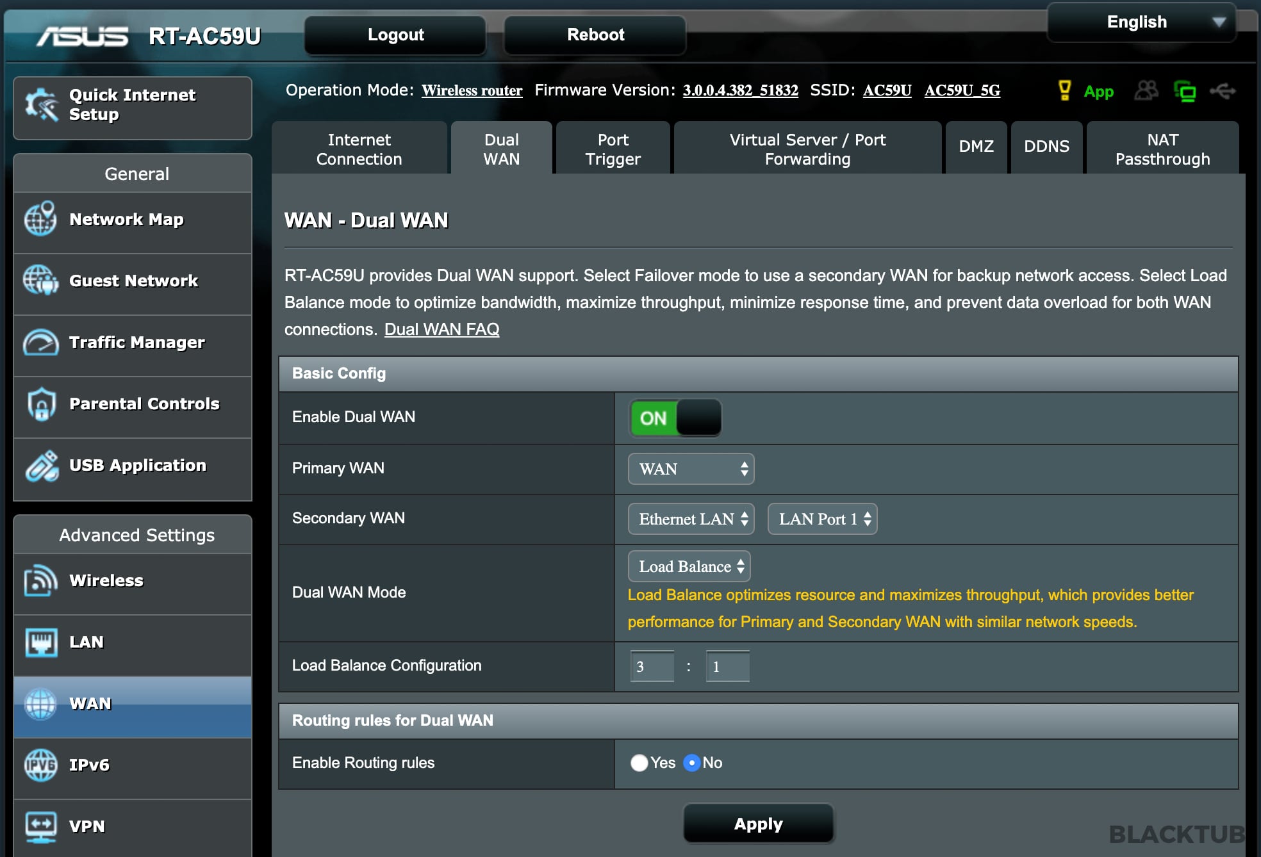Open Network Map from the sidebar

(x=126, y=220)
